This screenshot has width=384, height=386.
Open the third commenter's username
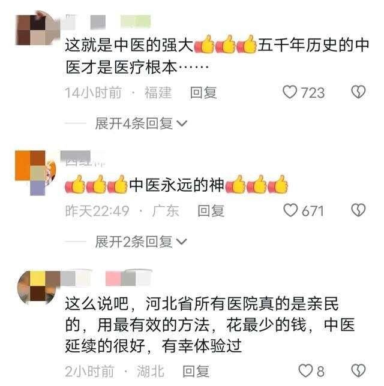(x=106, y=278)
